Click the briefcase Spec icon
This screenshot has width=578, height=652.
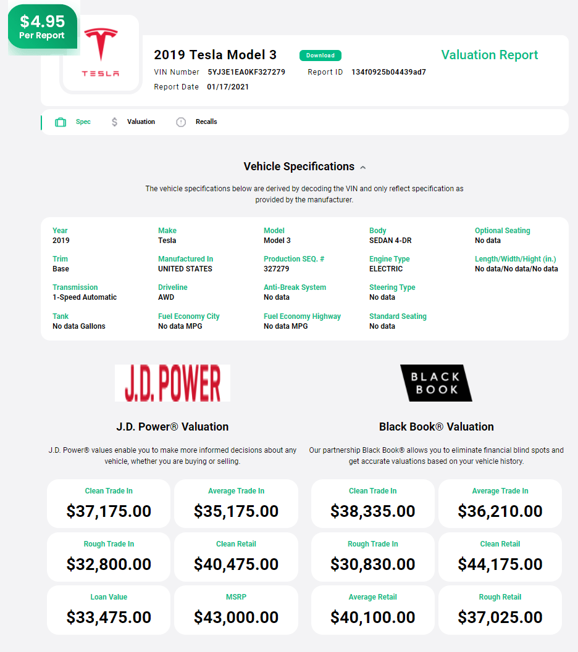click(61, 122)
